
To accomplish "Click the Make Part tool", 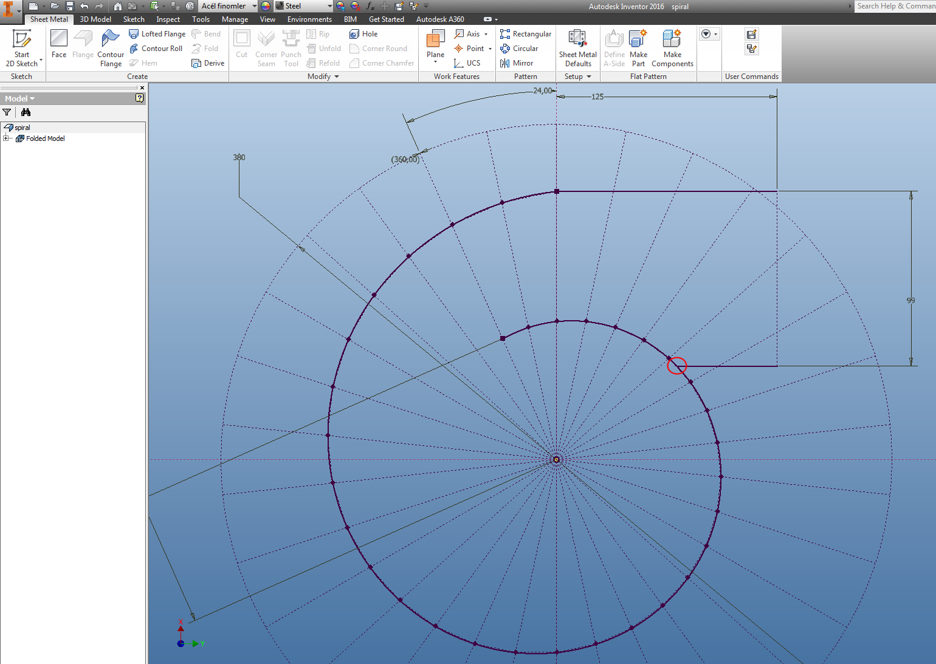I will (x=638, y=47).
